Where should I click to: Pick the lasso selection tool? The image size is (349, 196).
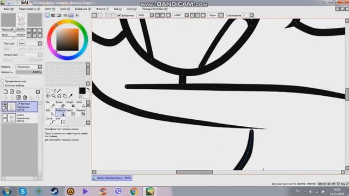tap(53, 90)
